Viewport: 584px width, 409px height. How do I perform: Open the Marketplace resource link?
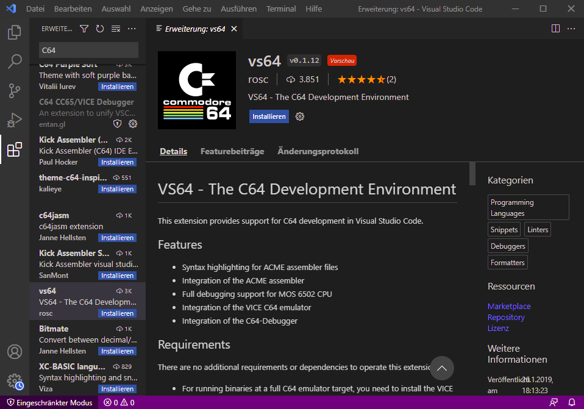(509, 306)
